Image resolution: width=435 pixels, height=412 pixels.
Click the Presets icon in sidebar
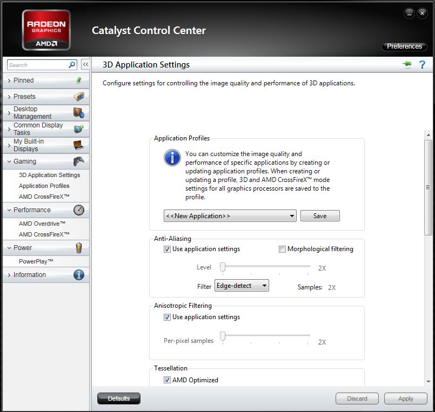click(x=79, y=97)
